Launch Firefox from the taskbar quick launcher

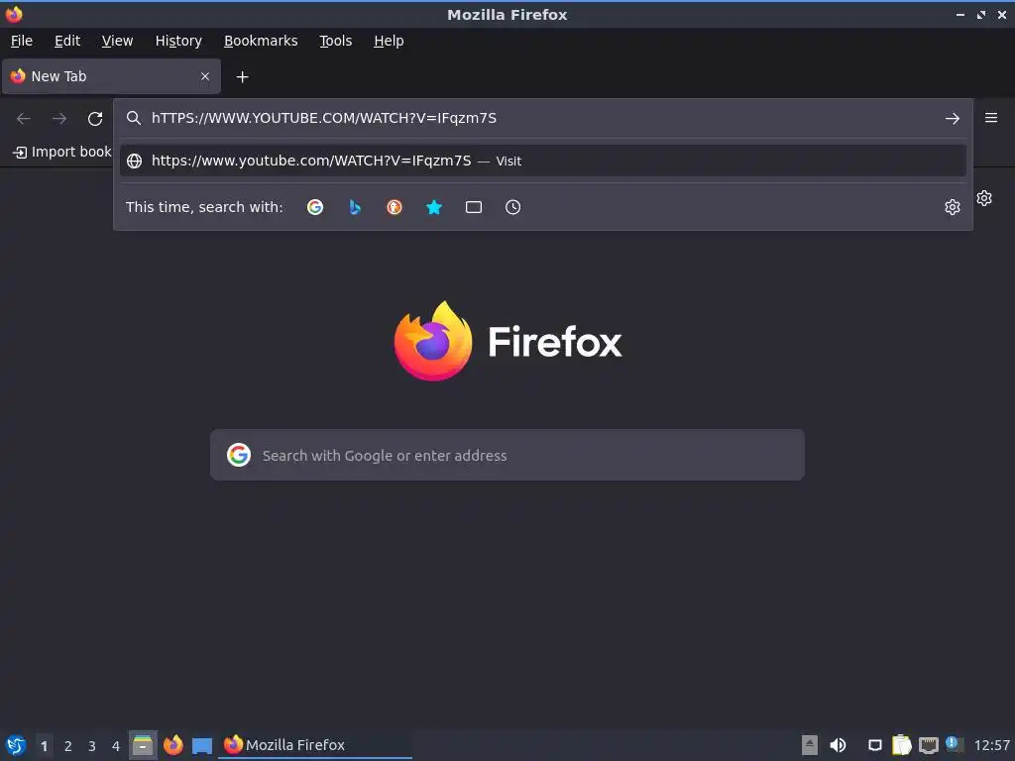tap(172, 745)
